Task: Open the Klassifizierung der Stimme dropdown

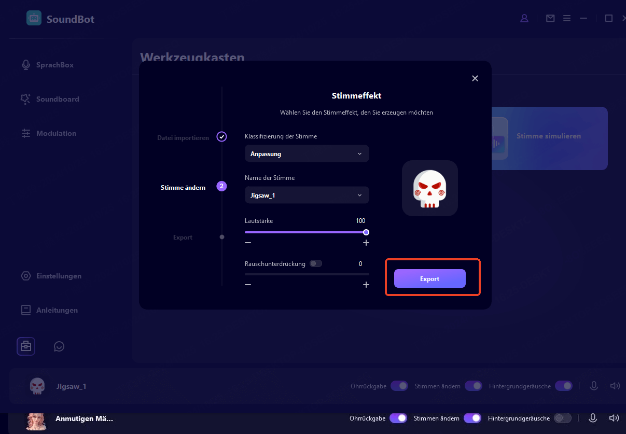Action: point(307,153)
